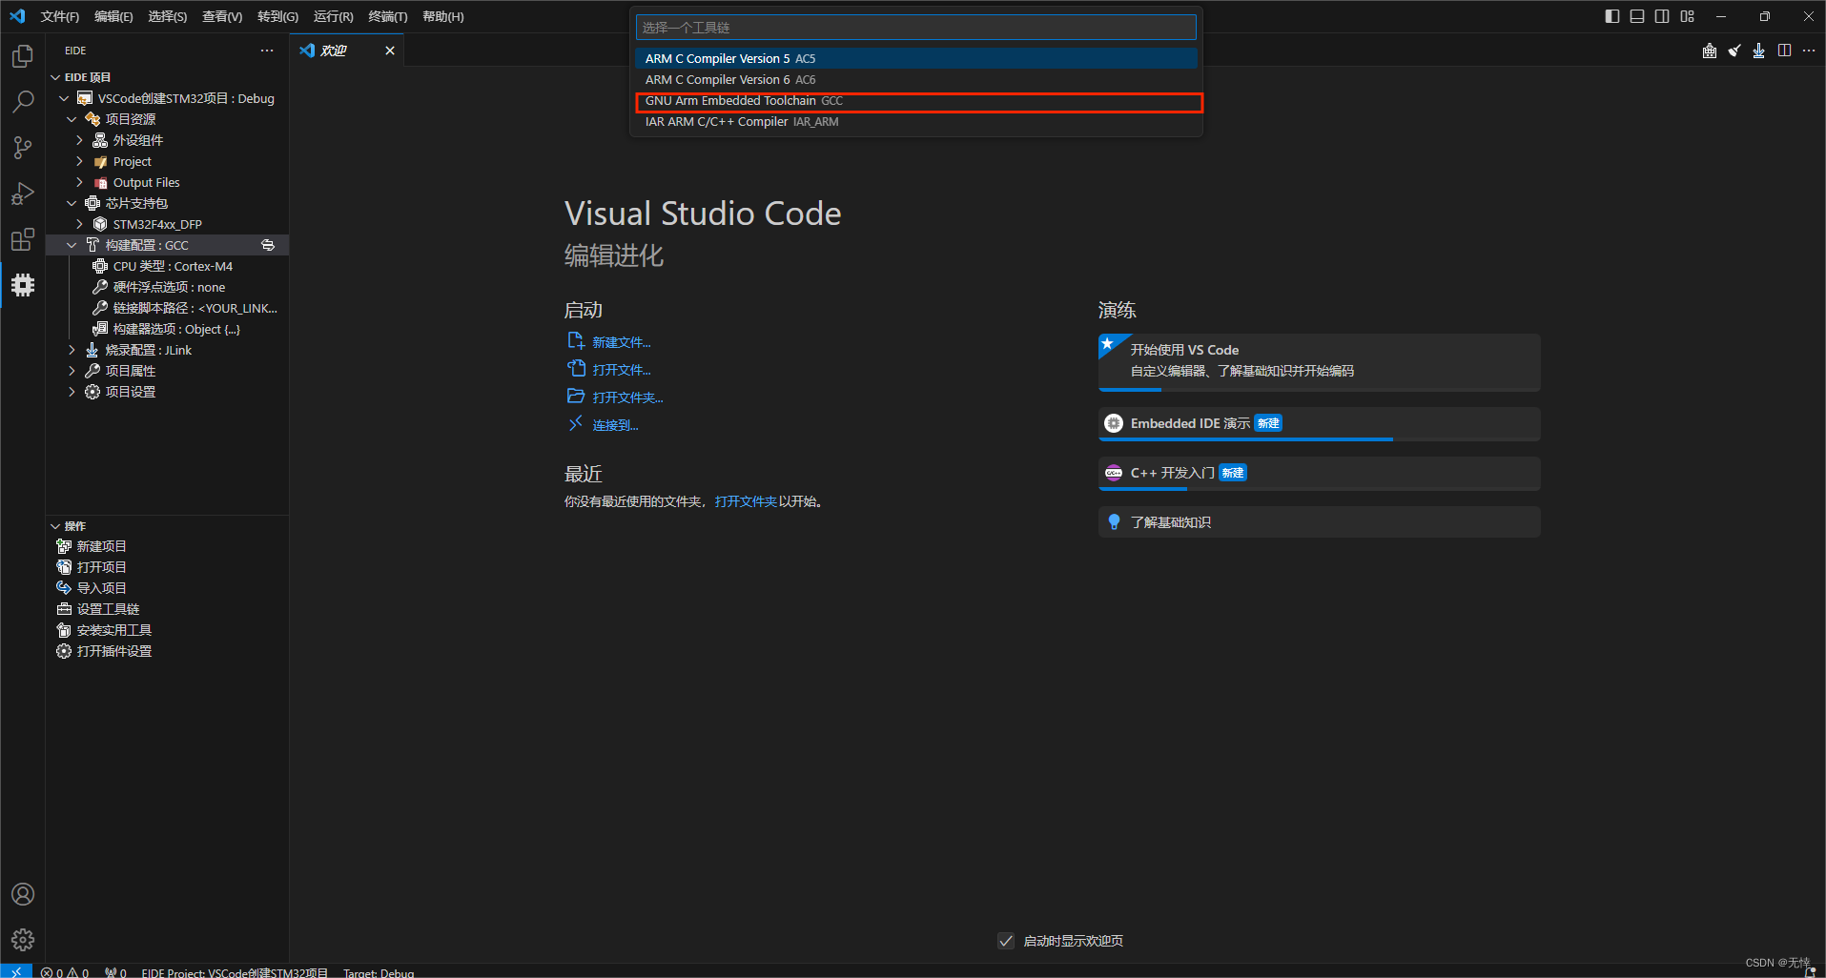Expand the 项目设置 node
This screenshot has width=1826, height=978.
pyautogui.click(x=72, y=392)
